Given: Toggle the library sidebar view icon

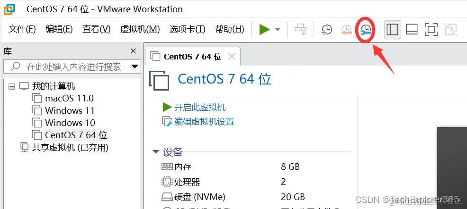Looking at the screenshot, I should click(x=392, y=29).
